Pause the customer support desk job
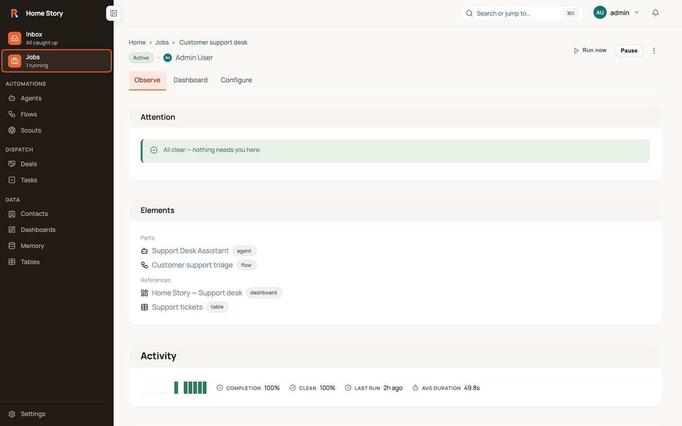This screenshot has width=682, height=426. point(629,51)
